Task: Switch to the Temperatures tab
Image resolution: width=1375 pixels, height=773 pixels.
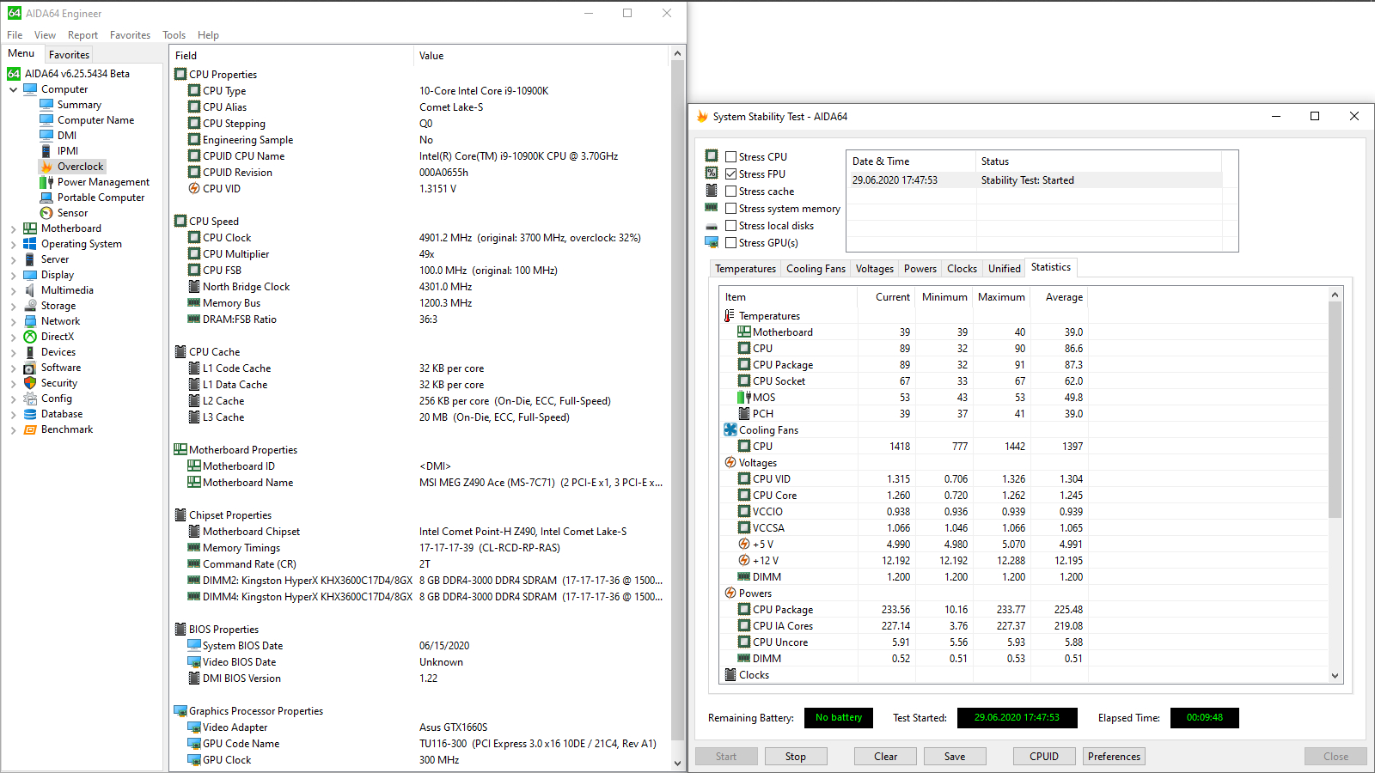Action: [745, 269]
